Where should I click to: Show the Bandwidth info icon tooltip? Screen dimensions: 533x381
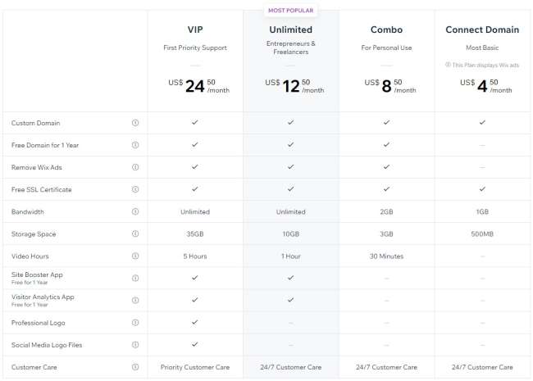pyautogui.click(x=135, y=211)
